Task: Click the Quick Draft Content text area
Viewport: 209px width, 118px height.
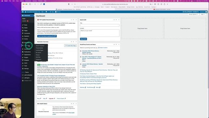Action: pos(100,33)
